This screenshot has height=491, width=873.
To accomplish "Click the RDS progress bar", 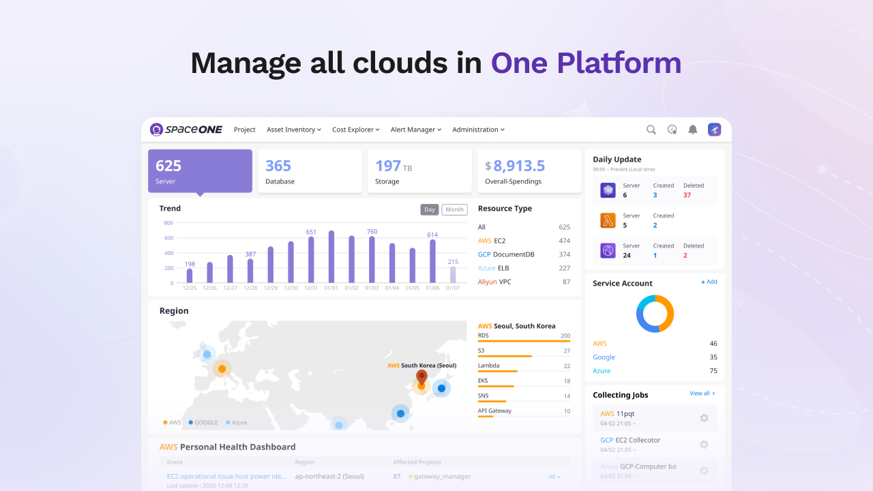I will tap(524, 341).
